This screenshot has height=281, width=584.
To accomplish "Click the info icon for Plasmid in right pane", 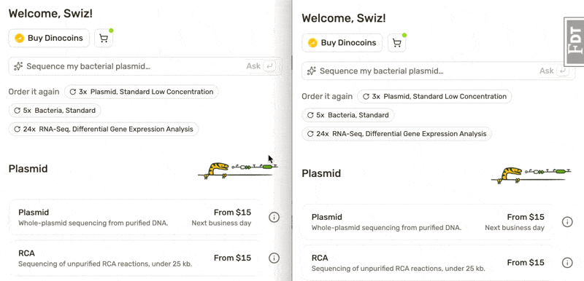I will [x=567, y=222].
